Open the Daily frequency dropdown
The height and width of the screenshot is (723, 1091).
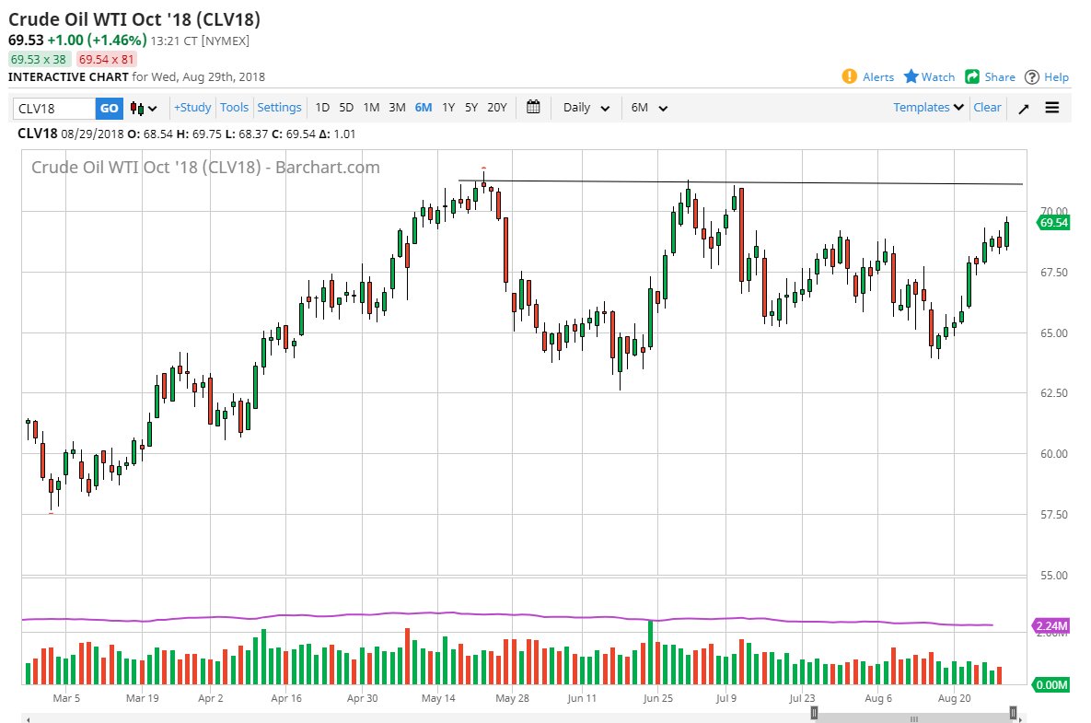pyautogui.click(x=585, y=108)
